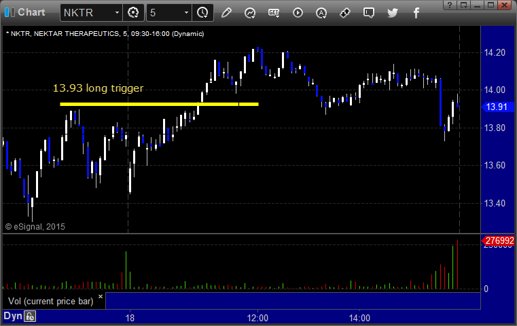Click the 13.93 long trigger annotation text
The image size is (517, 326).
(99, 88)
